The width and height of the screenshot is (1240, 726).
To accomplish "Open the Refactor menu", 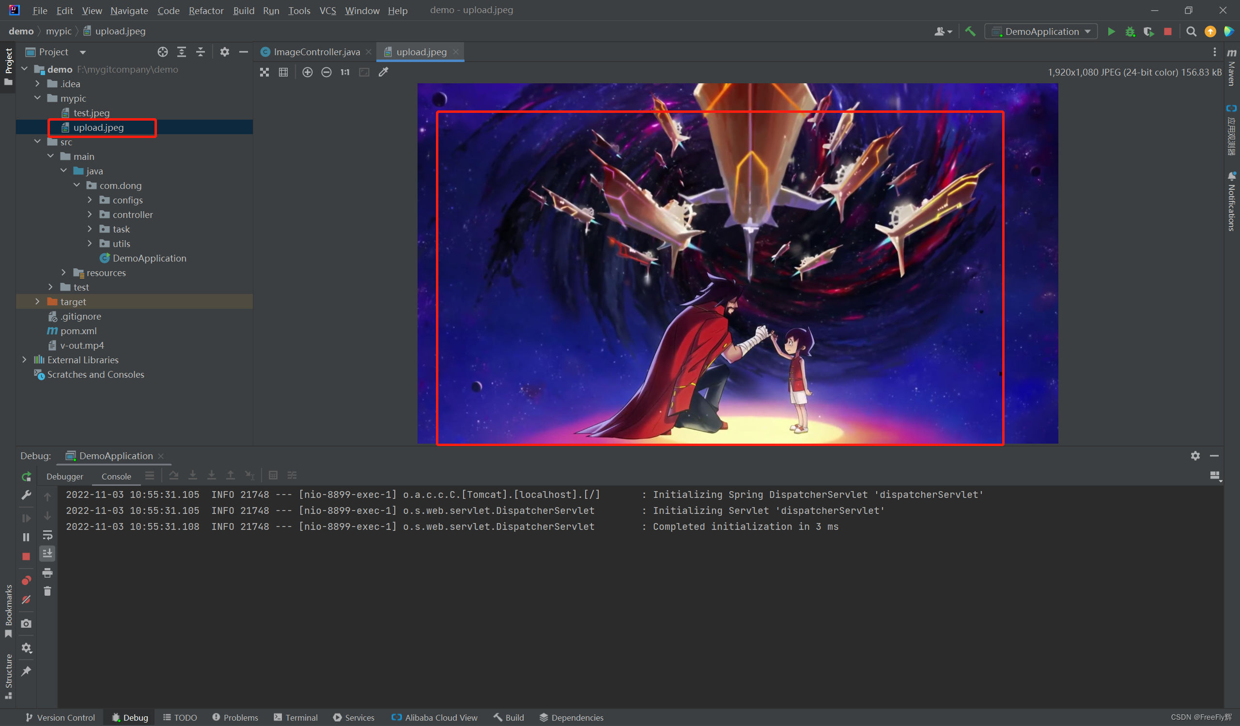I will [x=206, y=10].
